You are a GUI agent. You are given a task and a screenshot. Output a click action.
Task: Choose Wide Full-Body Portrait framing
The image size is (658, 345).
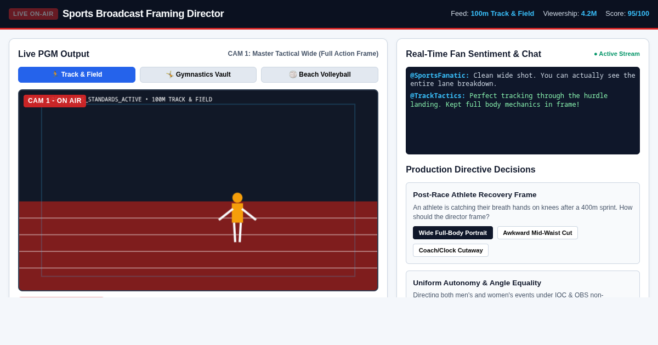(x=453, y=233)
